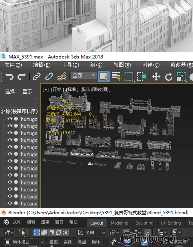
Task: Click the [正交] viewport view label
Action: pyautogui.click(x=57, y=90)
